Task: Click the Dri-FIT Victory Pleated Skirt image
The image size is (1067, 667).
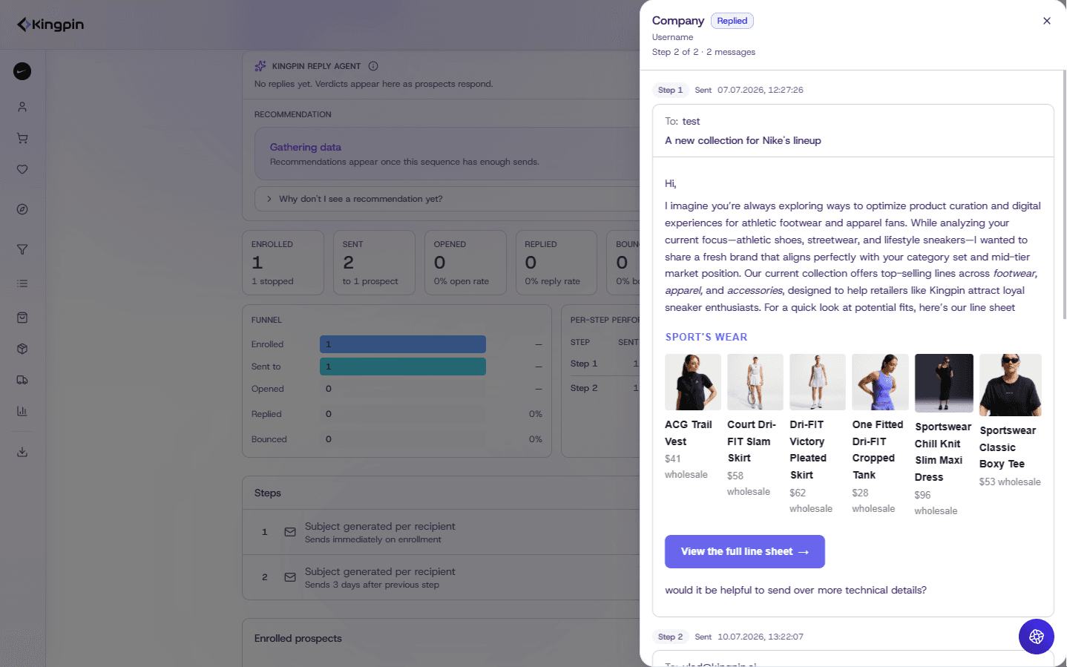Action: [x=818, y=382]
